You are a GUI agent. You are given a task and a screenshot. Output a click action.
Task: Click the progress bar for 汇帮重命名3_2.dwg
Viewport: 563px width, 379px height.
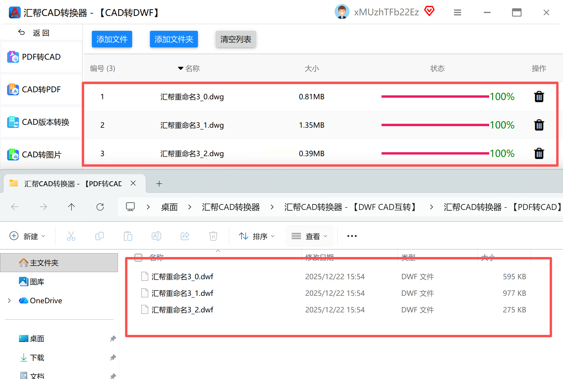pyautogui.click(x=435, y=153)
